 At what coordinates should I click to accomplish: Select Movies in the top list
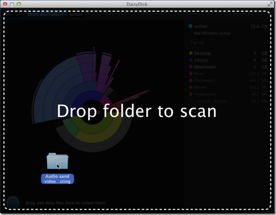click(228, 87)
